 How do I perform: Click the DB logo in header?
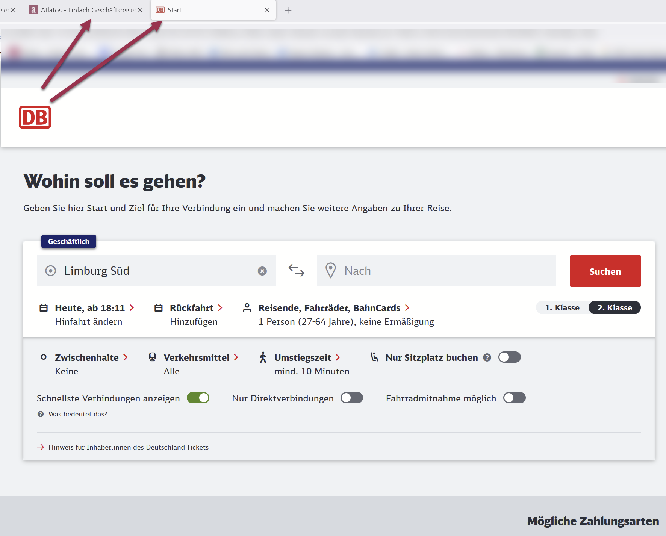(x=35, y=117)
